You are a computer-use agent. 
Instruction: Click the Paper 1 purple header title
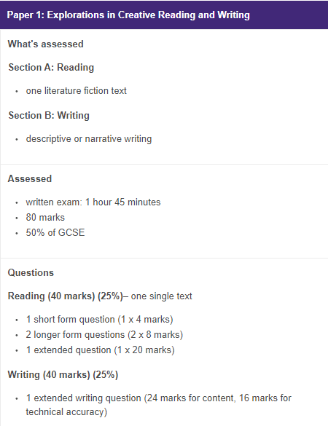pyautogui.click(x=128, y=15)
